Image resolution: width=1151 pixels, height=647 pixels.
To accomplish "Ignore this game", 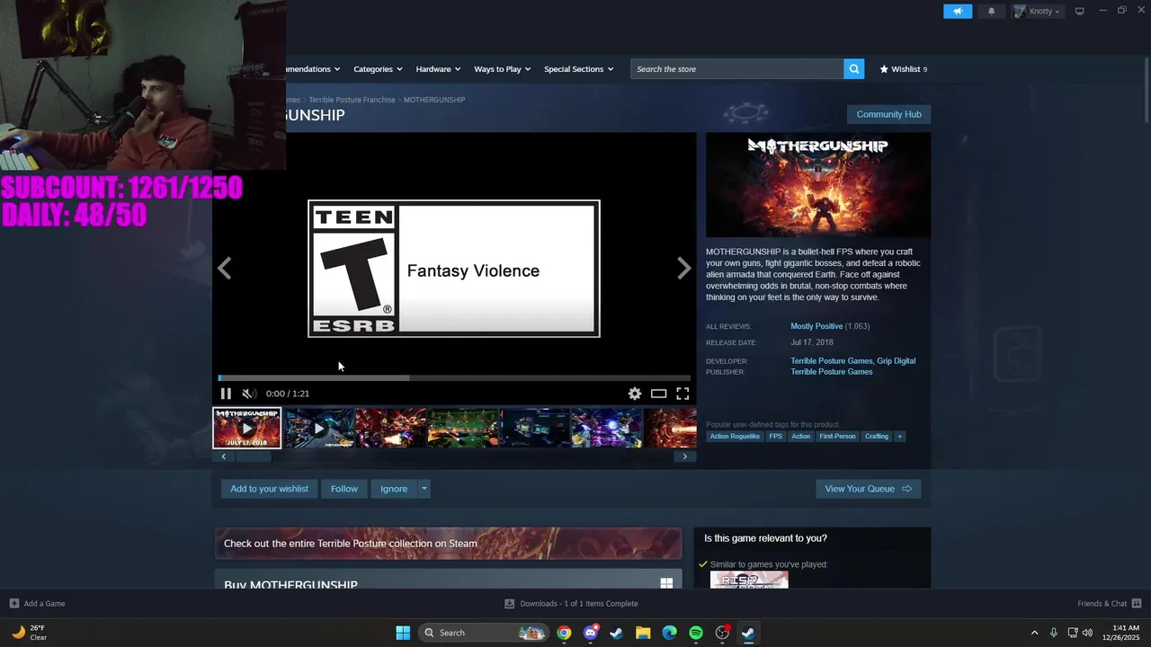I will coord(394,489).
